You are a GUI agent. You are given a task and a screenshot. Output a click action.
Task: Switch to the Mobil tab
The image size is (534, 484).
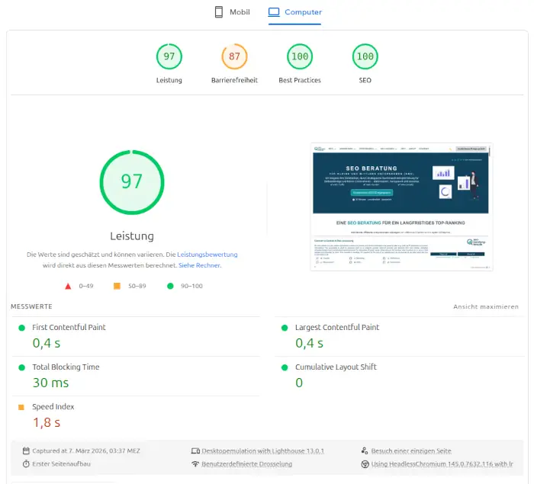pyautogui.click(x=232, y=12)
